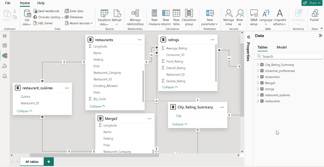Select the Smoking_Allowed field in restaurants
This screenshot has height=167, width=324.
click(105, 86)
